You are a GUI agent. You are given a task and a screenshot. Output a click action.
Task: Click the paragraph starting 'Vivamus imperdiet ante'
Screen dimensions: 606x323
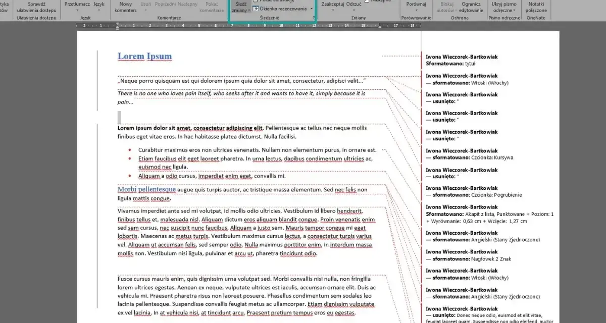pyautogui.click(x=246, y=232)
